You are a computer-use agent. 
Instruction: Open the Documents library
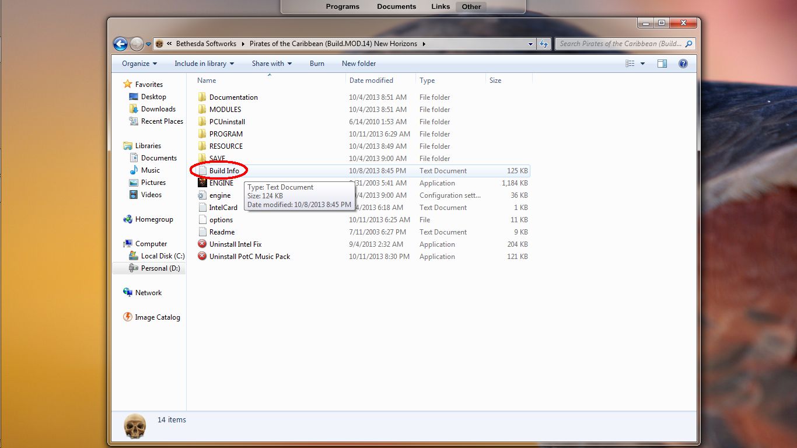tap(159, 158)
